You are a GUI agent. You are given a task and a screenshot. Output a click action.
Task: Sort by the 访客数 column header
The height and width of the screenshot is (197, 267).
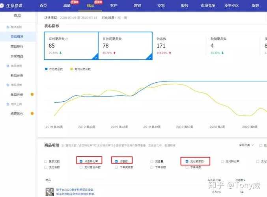click(240, 180)
